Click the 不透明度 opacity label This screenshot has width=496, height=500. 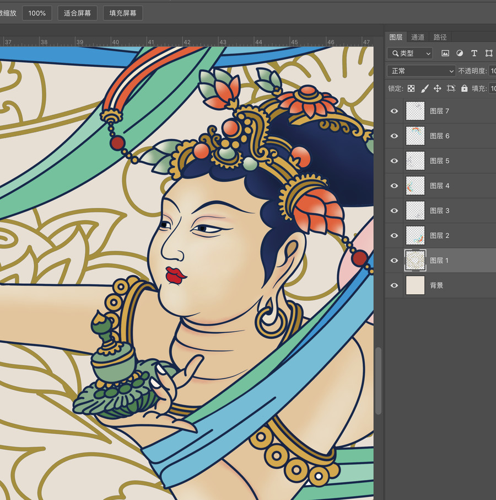point(472,71)
